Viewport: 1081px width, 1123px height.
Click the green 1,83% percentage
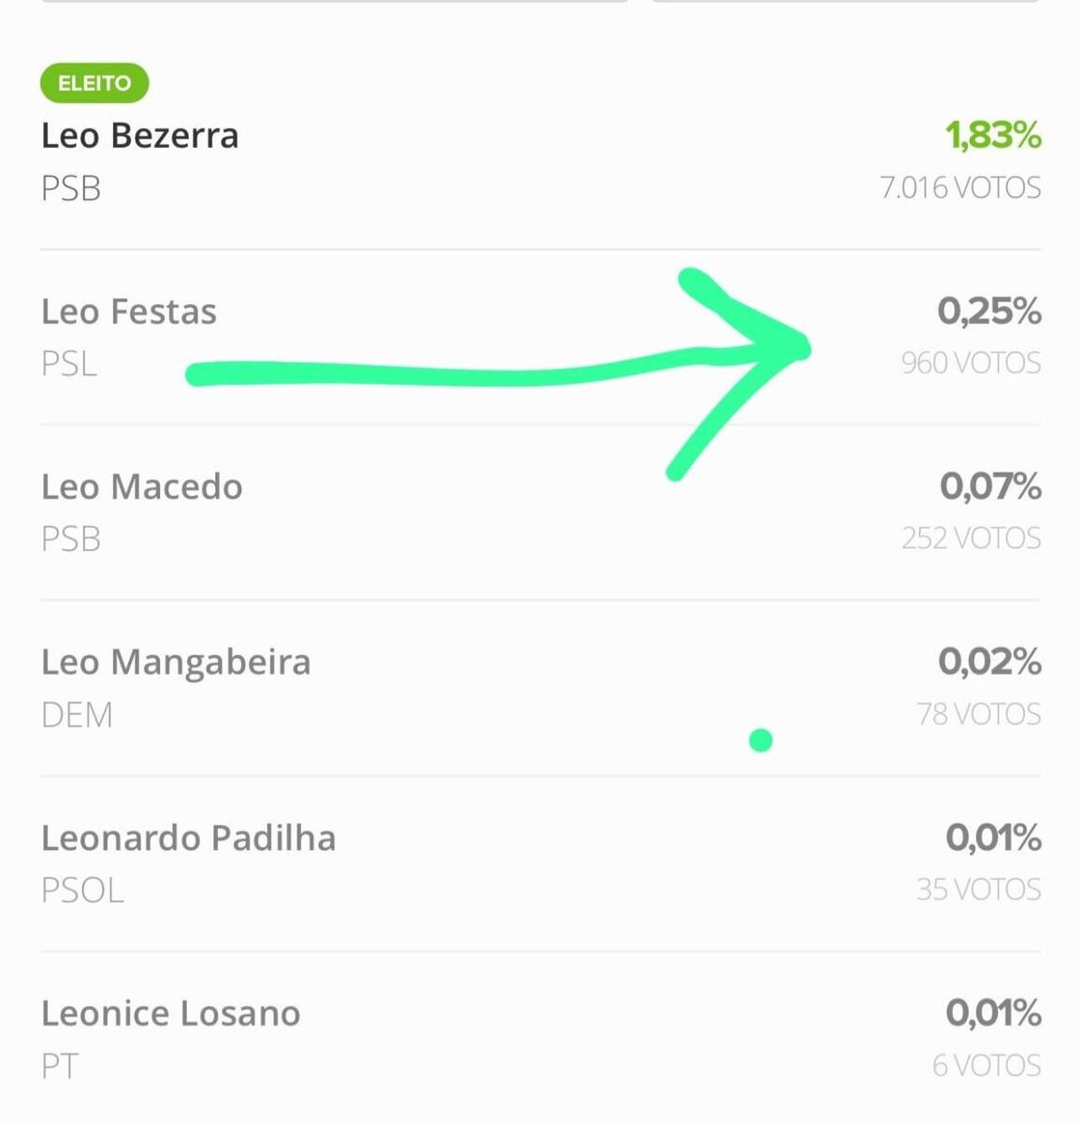click(993, 136)
